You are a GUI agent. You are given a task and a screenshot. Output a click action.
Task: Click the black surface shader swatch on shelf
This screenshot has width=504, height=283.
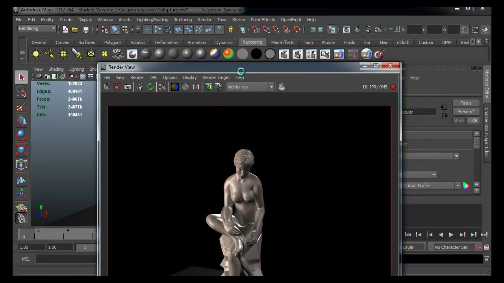[256, 54]
